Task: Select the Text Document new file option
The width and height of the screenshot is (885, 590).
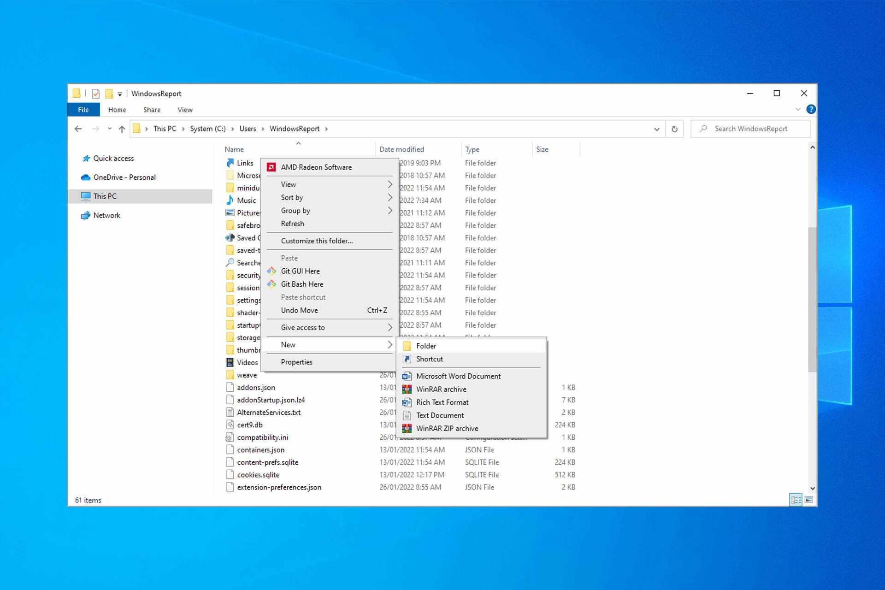Action: (440, 415)
